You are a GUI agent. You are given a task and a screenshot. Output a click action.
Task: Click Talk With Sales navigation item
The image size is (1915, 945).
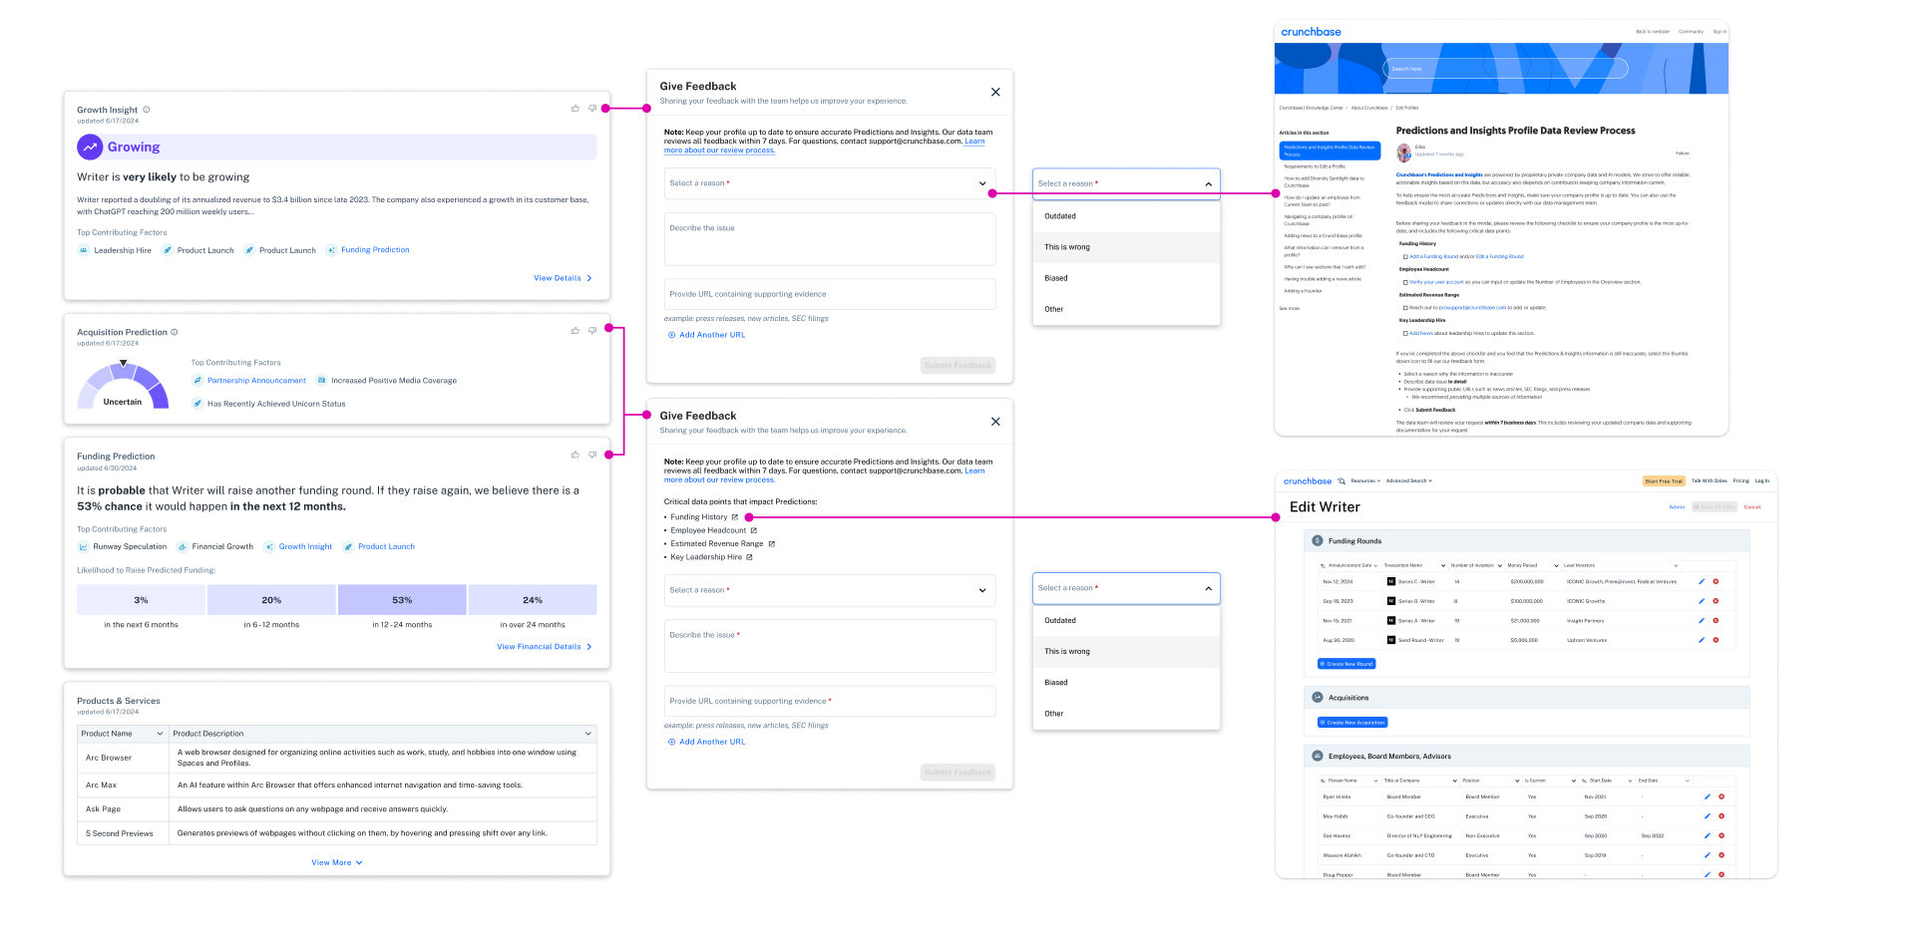[x=1709, y=480]
